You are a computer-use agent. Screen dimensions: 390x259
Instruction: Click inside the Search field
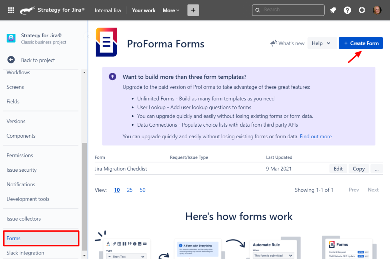point(288,10)
